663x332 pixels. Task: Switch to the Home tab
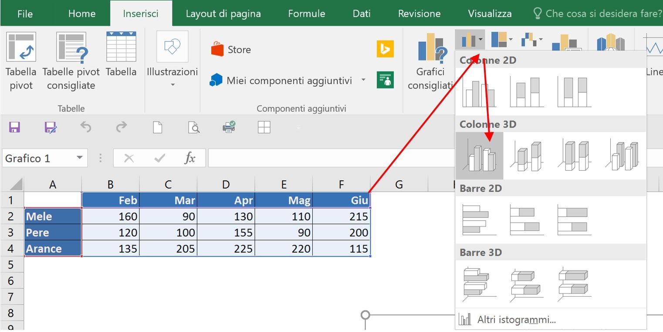pyautogui.click(x=82, y=14)
